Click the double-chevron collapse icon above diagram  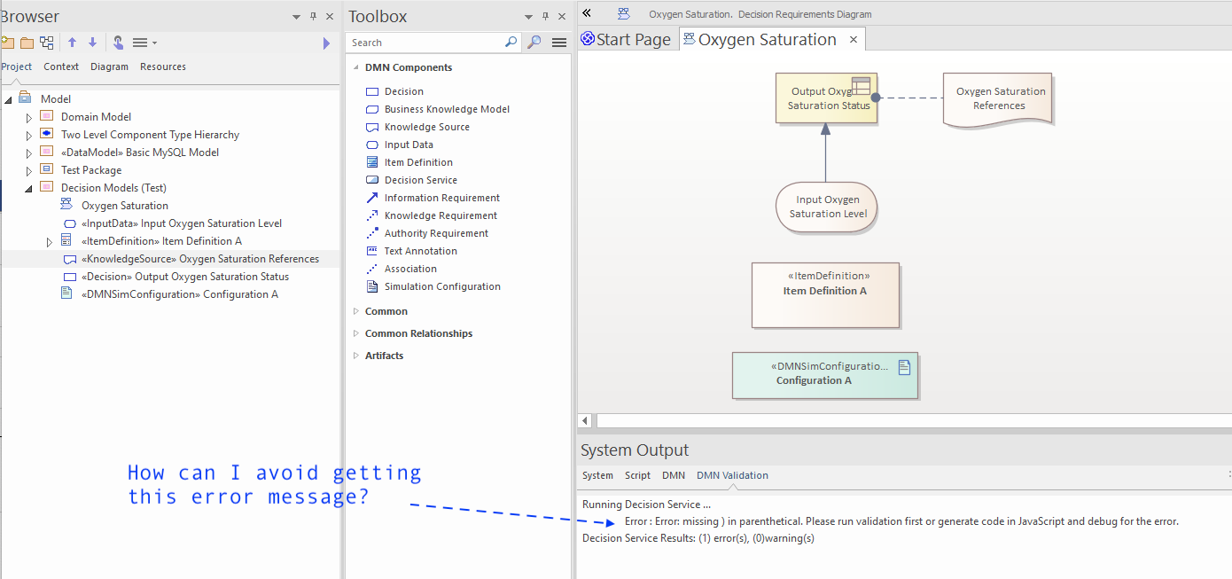point(587,13)
